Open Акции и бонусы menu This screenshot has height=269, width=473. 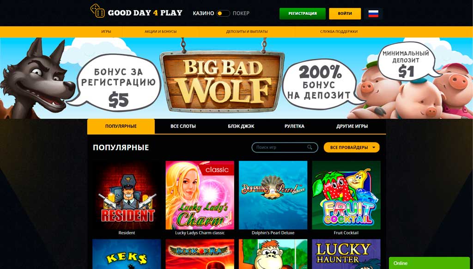160,31
